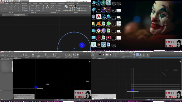The image size is (182, 102).
Task: Activate the Array command
Action: click(38, 10)
